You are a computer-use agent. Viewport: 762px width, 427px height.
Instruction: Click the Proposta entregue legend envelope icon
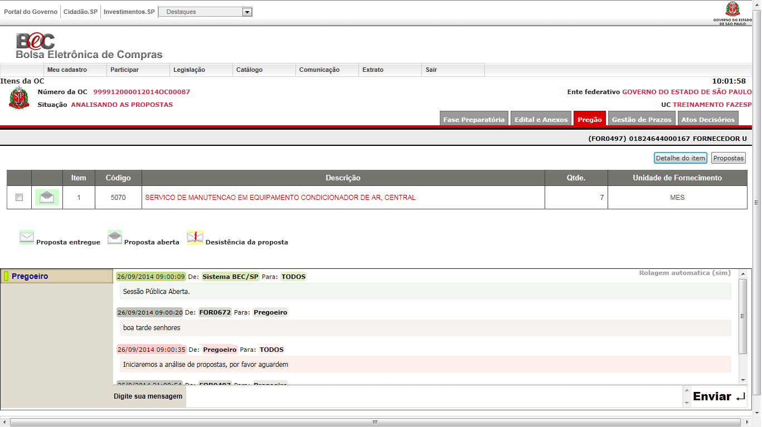click(x=27, y=238)
